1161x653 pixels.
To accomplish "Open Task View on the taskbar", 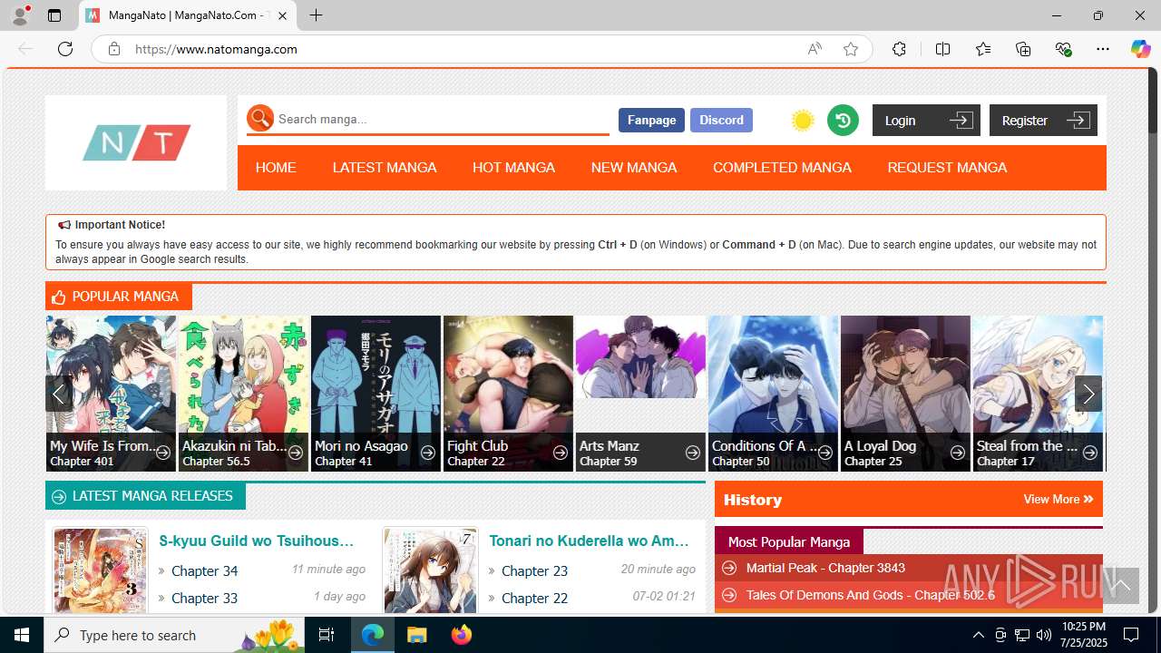I will tap(327, 635).
